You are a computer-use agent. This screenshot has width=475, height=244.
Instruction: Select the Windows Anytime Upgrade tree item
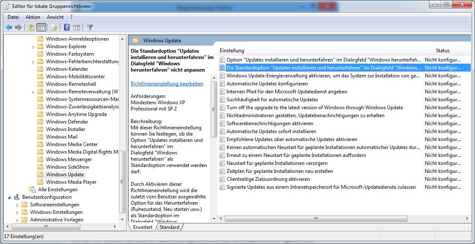(76, 114)
